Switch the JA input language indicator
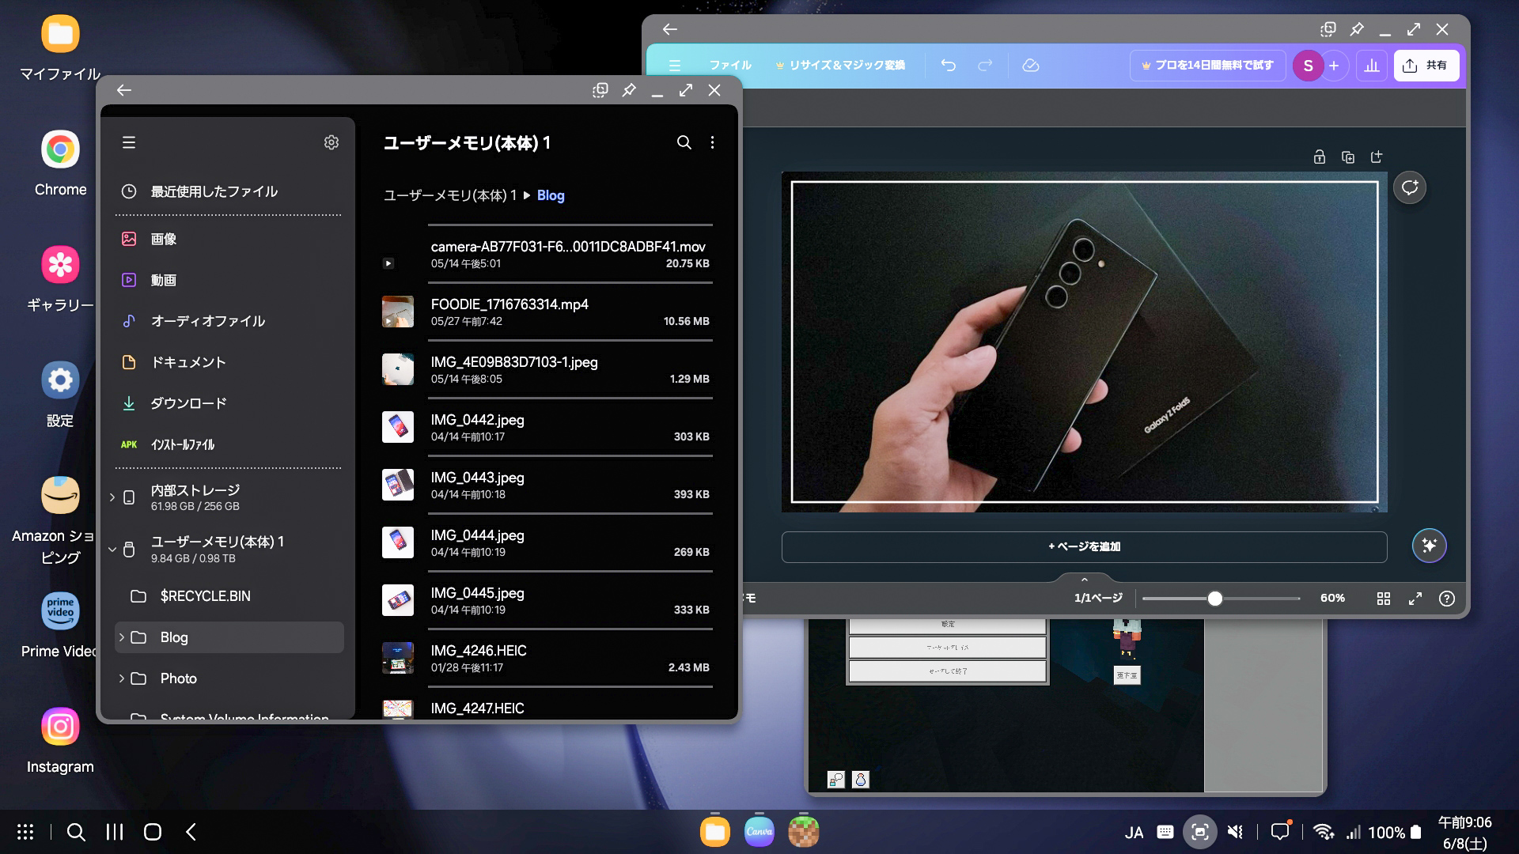Viewport: 1519px width, 854px height. (1134, 832)
